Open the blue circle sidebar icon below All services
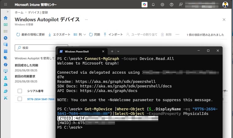 click(6, 38)
